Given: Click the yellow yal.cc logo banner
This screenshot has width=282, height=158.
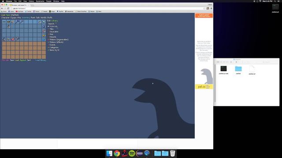Looking at the screenshot, I should pos(204,87).
